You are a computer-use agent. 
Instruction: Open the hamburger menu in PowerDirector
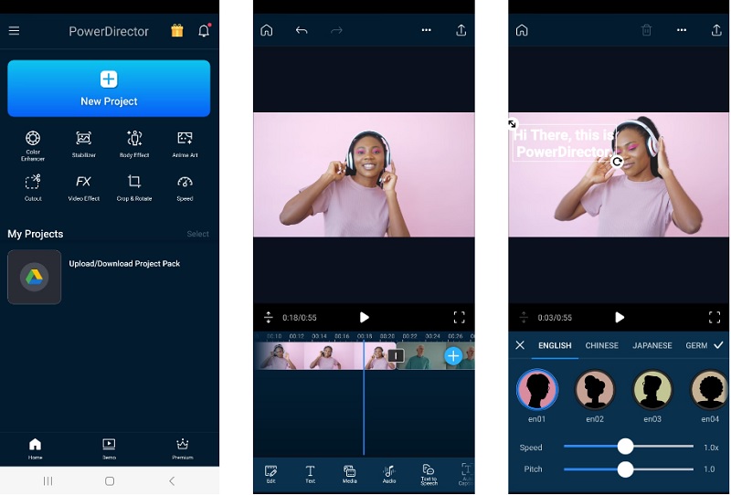coord(14,31)
